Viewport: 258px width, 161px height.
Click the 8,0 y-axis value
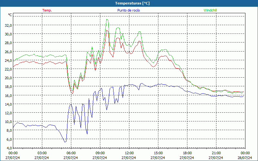point(9,130)
